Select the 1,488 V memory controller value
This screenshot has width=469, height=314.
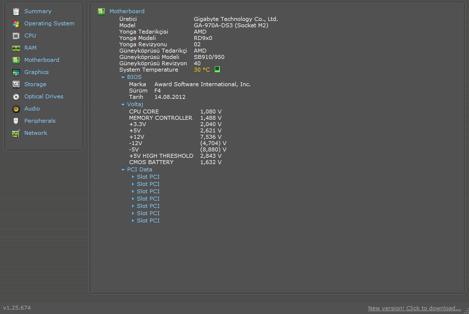click(211, 118)
